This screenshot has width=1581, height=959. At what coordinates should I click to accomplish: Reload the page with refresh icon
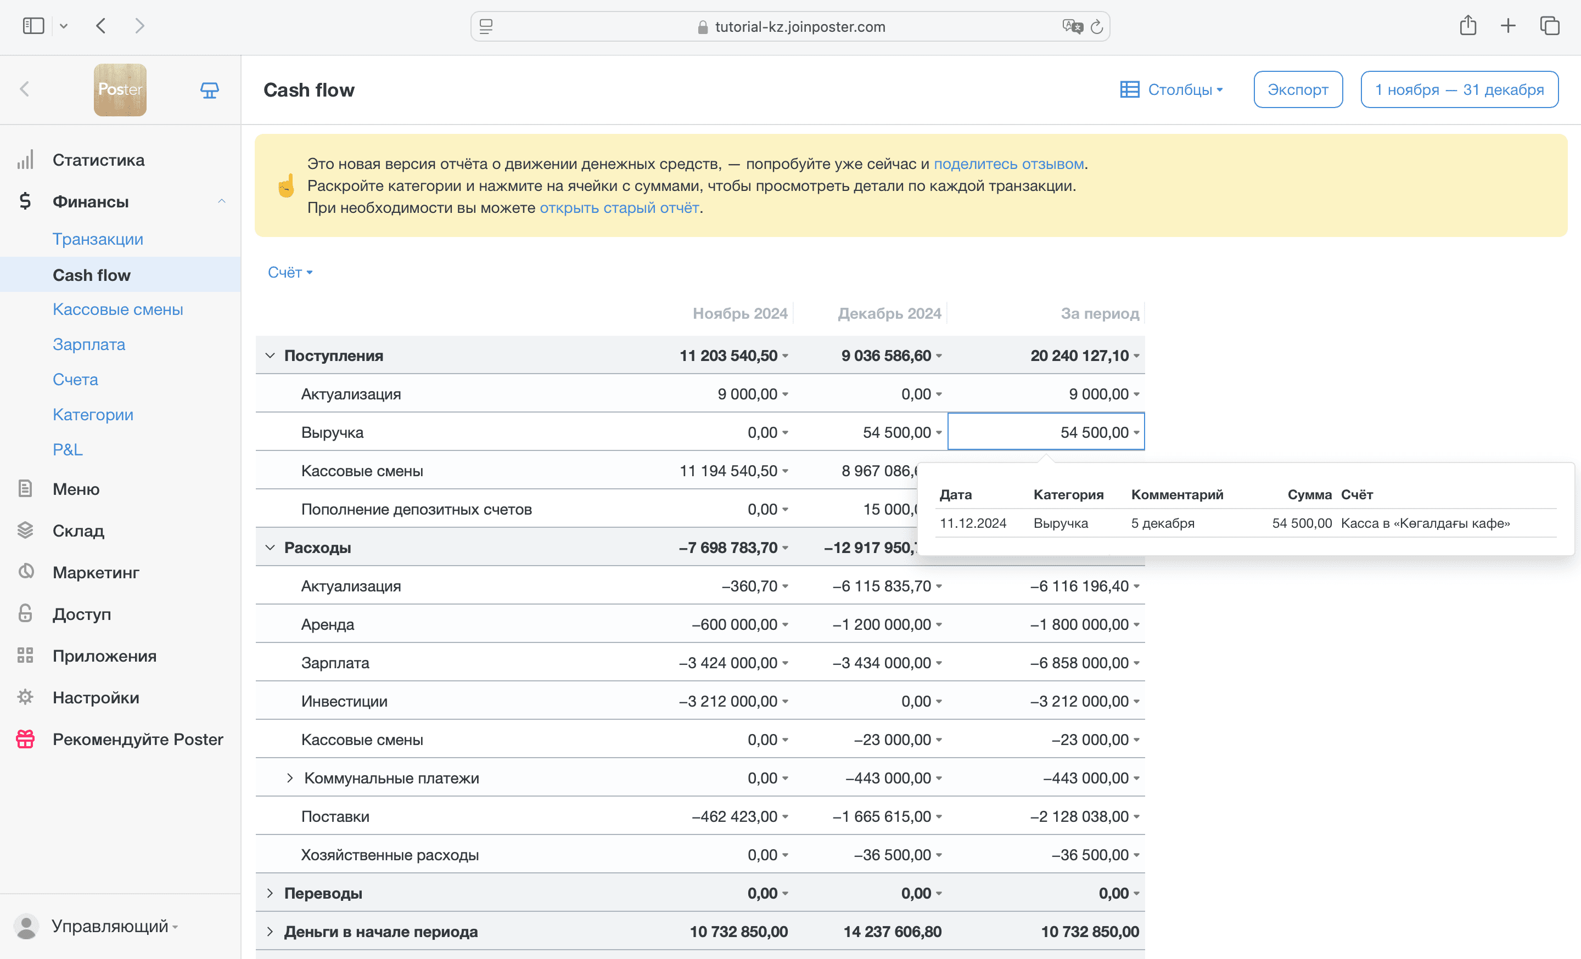point(1097,26)
